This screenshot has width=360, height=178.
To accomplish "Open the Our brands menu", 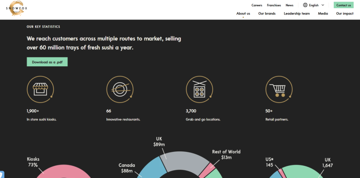I will tap(267, 14).
